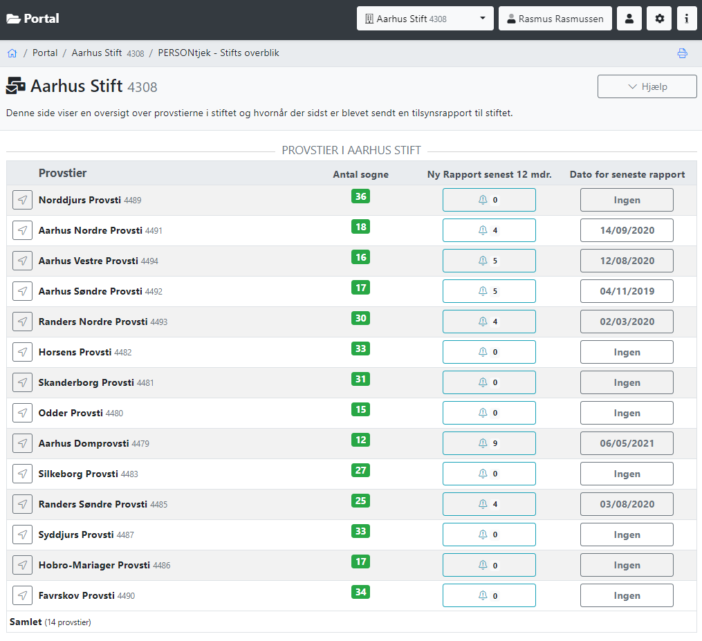
Task: Click the Samlet (14 provstier) summary text
Action: click(50, 622)
